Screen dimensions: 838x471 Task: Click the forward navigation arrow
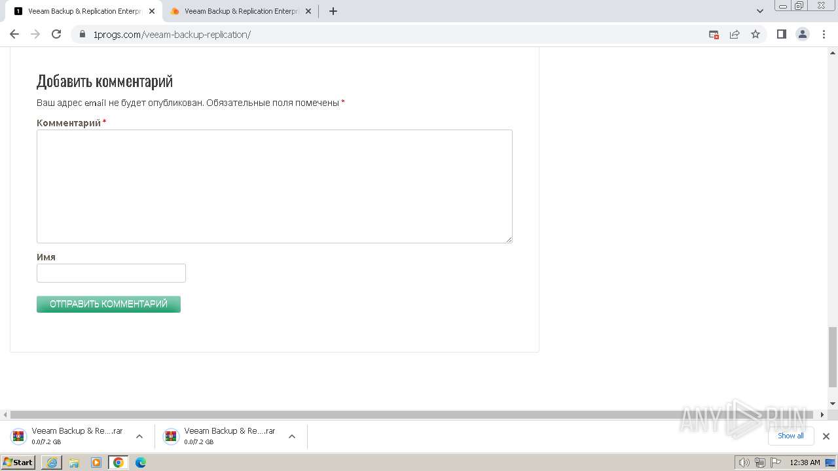(x=35, y=34)
